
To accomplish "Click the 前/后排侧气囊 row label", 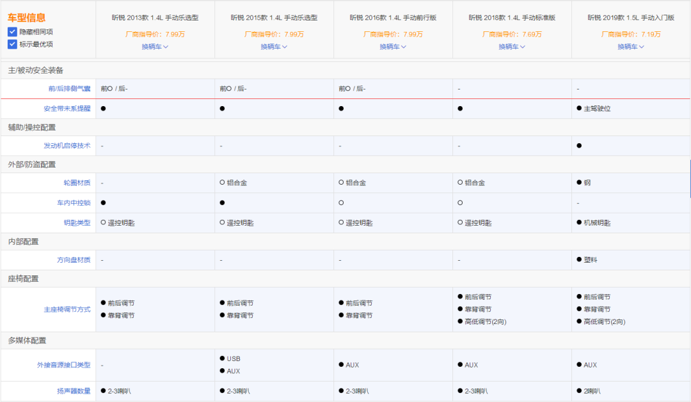I will point(69,88).
